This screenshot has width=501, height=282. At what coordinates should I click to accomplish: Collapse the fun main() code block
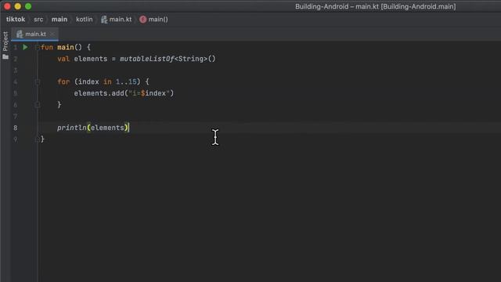(37, 47)
